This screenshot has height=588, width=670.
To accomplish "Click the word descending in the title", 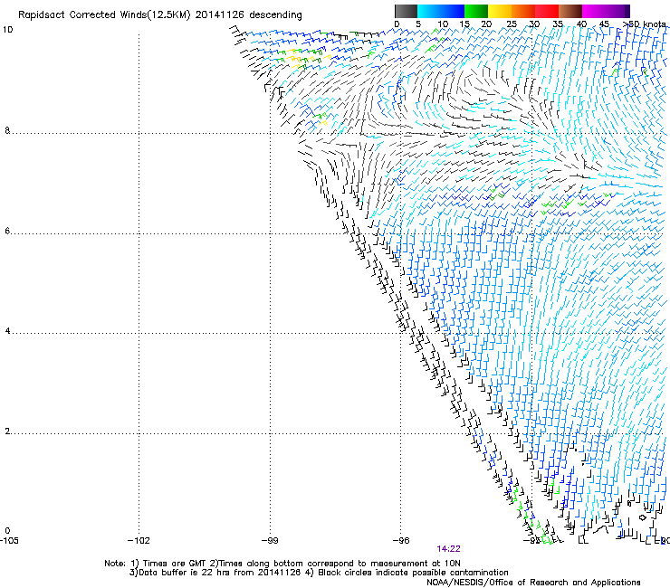I will pyautogui.click(x=275, y=15).
